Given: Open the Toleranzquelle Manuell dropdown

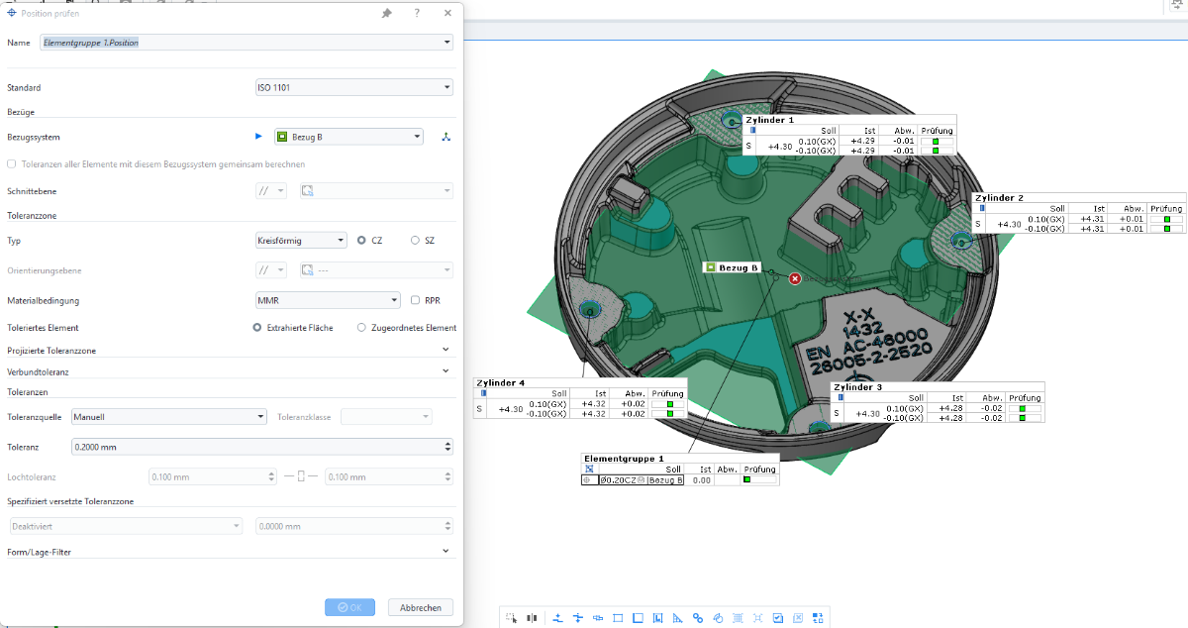Looking at the screenshot, I should 168,417.
